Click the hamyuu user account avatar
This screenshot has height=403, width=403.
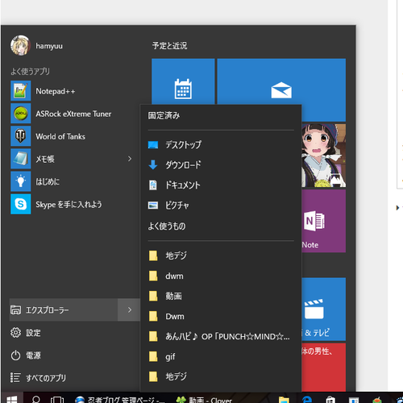point(20,45)
